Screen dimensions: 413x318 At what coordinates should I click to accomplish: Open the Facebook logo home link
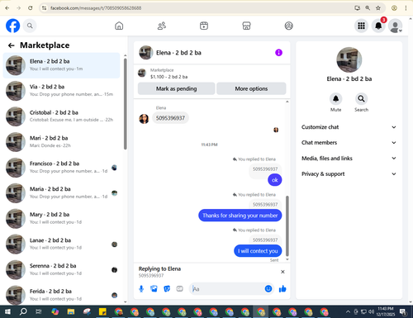(12, 26)
